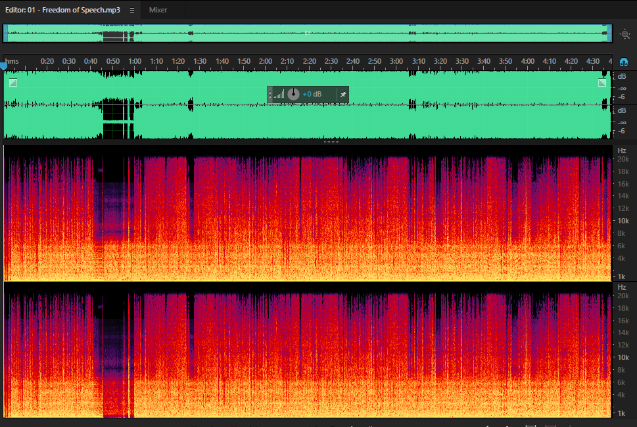This screenshot has height=427, width=637.
Task: Switch to the Mixer tab
Action: 158,10
